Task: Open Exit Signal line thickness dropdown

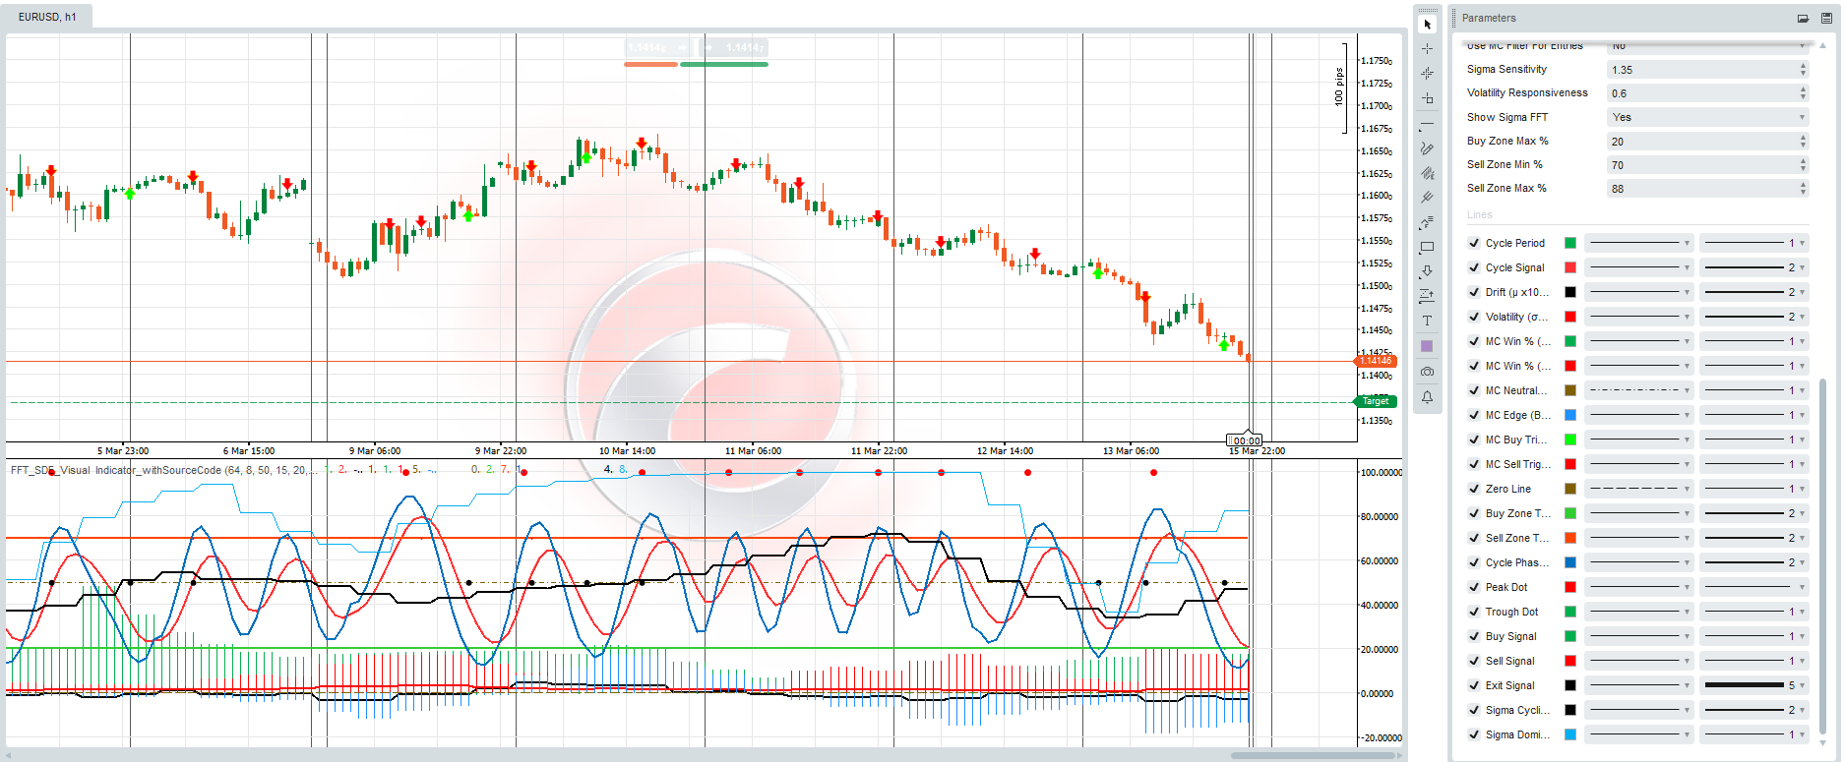Action: [x=1755, y=685]
